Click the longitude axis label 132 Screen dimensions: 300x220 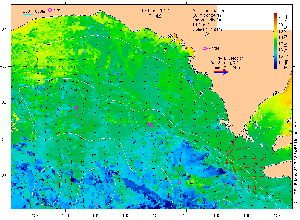[x=126, y=216]
